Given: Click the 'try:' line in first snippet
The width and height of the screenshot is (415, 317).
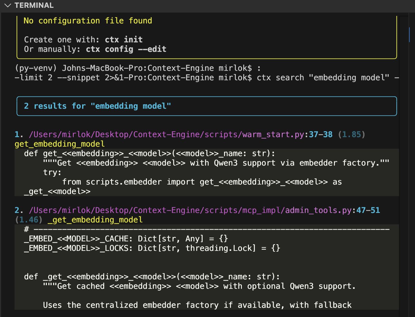Looking at the screenshot, I should (x=52, y=172).
